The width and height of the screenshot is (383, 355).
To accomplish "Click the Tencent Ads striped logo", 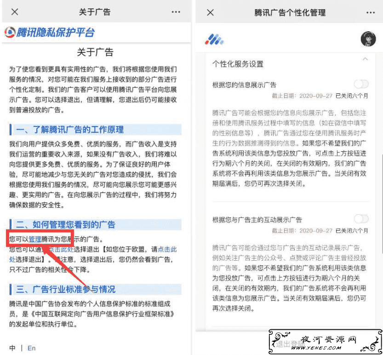I will coord(214,39).
